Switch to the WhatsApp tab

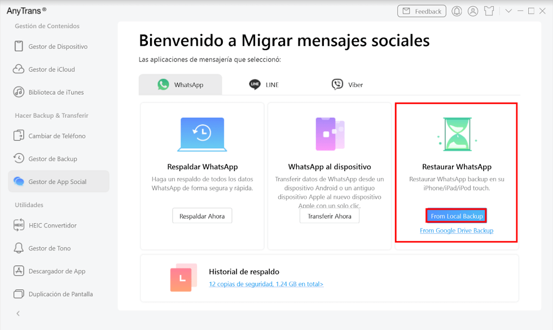pos(180,84)
